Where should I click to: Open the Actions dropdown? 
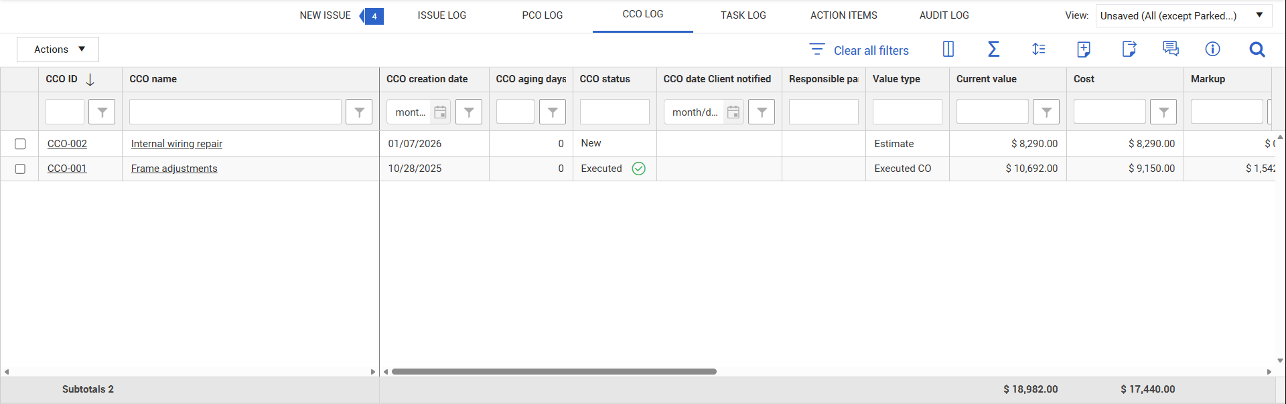(58, 49)
